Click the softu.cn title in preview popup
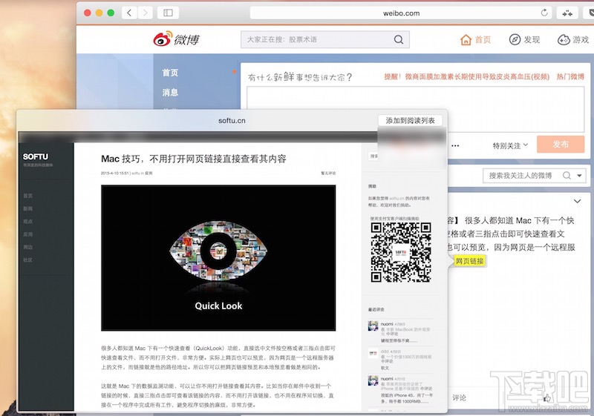The width and height of the screenshot is (594, 416). (x=232, y=120)
